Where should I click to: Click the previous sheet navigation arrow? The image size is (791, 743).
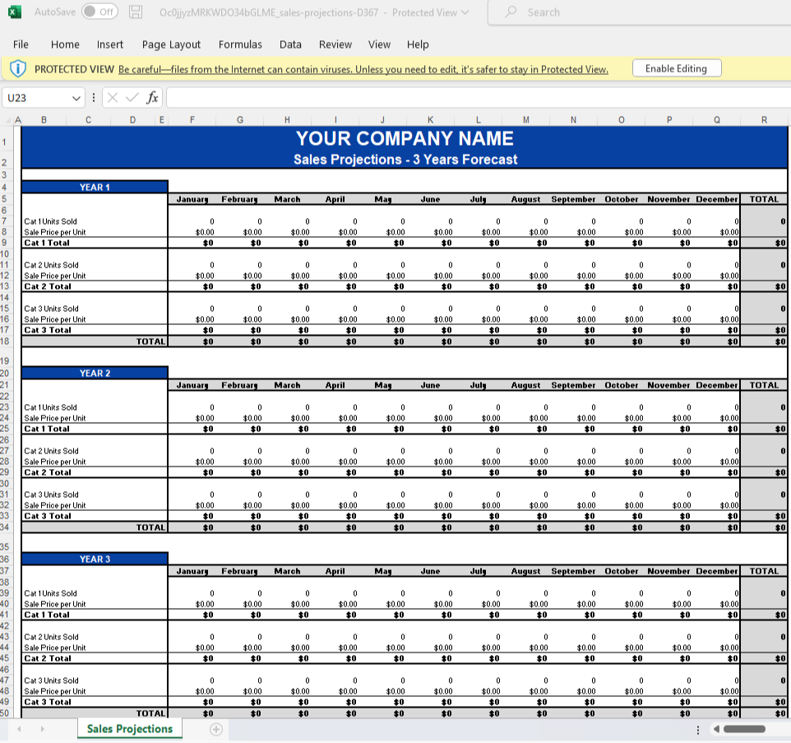[20, 729]
